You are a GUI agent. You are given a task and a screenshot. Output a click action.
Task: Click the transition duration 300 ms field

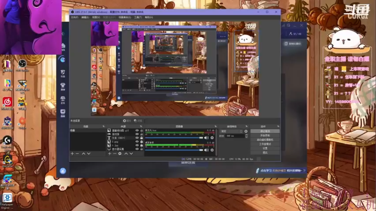pyautogui.click(x=234, y=136)
